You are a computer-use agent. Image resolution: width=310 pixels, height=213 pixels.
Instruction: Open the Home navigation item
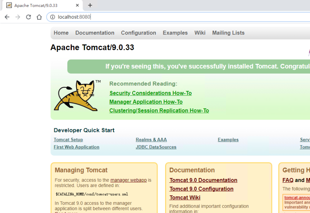pyautogui.click(x=61, y=33)
